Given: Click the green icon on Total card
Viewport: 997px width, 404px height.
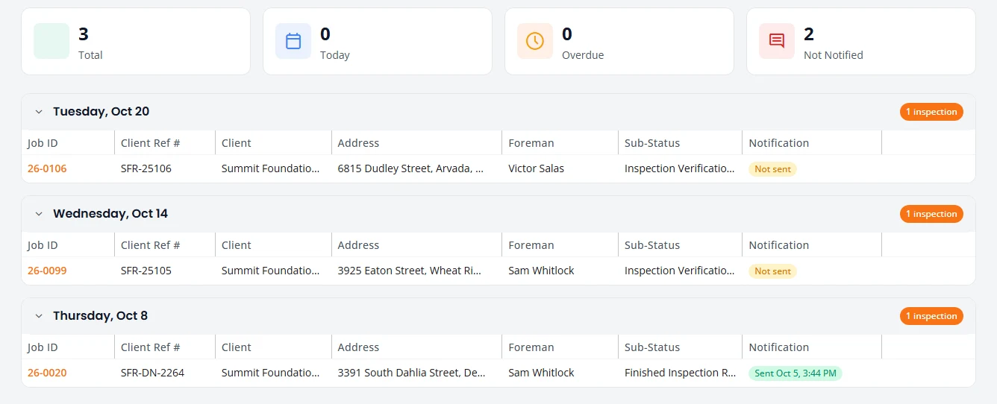Looking at the screenshot, I should pos(51,41).
